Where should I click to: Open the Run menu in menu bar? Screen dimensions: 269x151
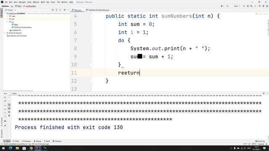[x=48, y=2]
